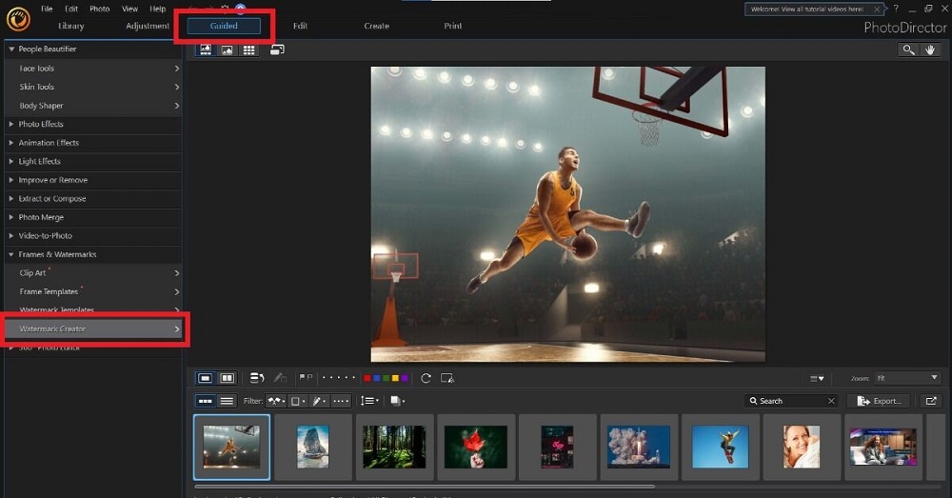Clear the Search field with X
This screenshot has width=952, height=498.
831,401
